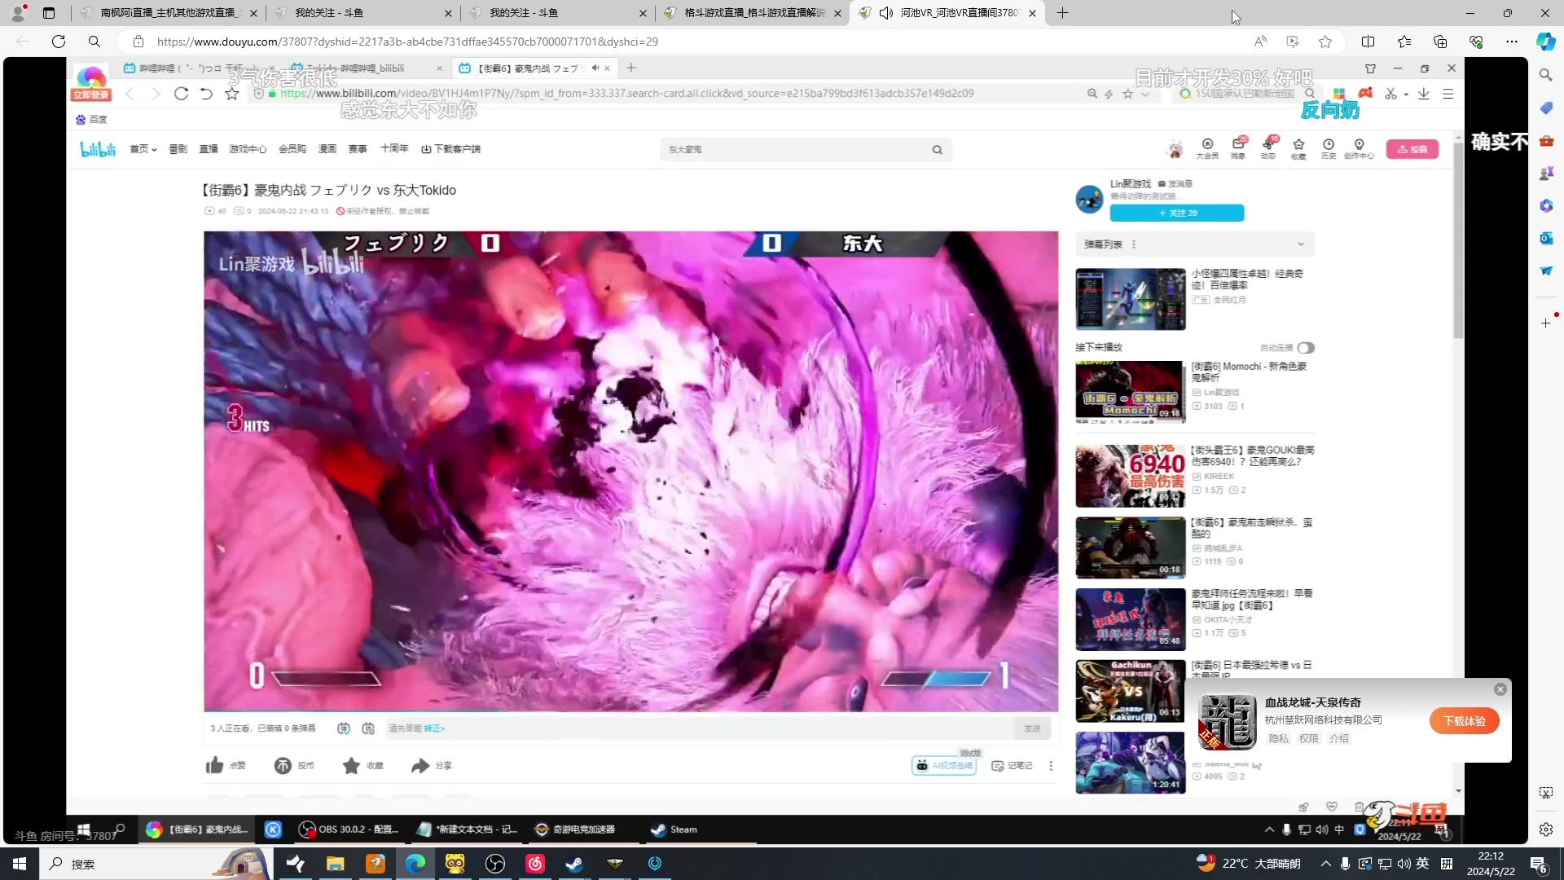
Task: Click the 下载体验 ad button
Action: [1465, 721]
